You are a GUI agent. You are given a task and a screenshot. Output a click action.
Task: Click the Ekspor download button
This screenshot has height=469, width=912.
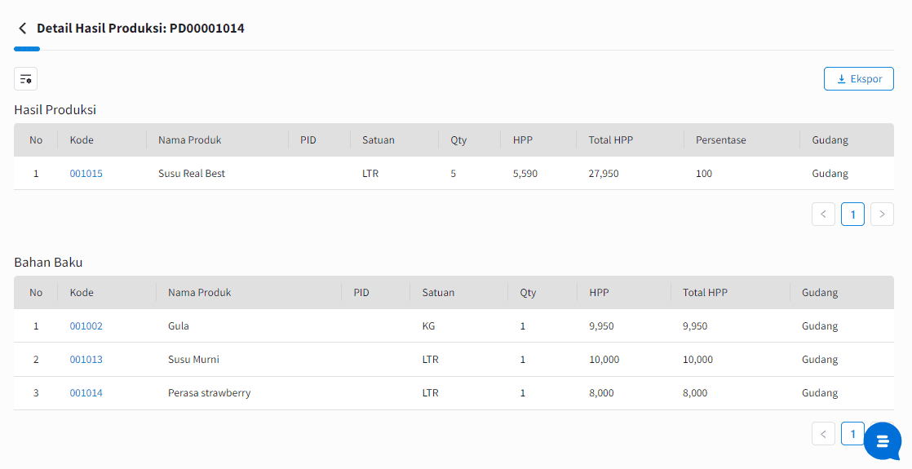[858, 78]
